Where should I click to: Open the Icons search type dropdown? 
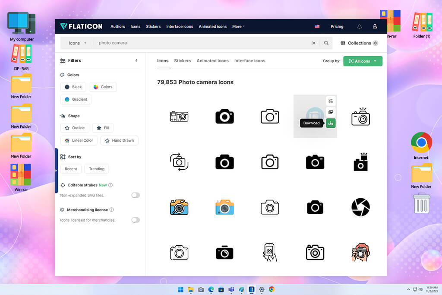coord(77,43)
